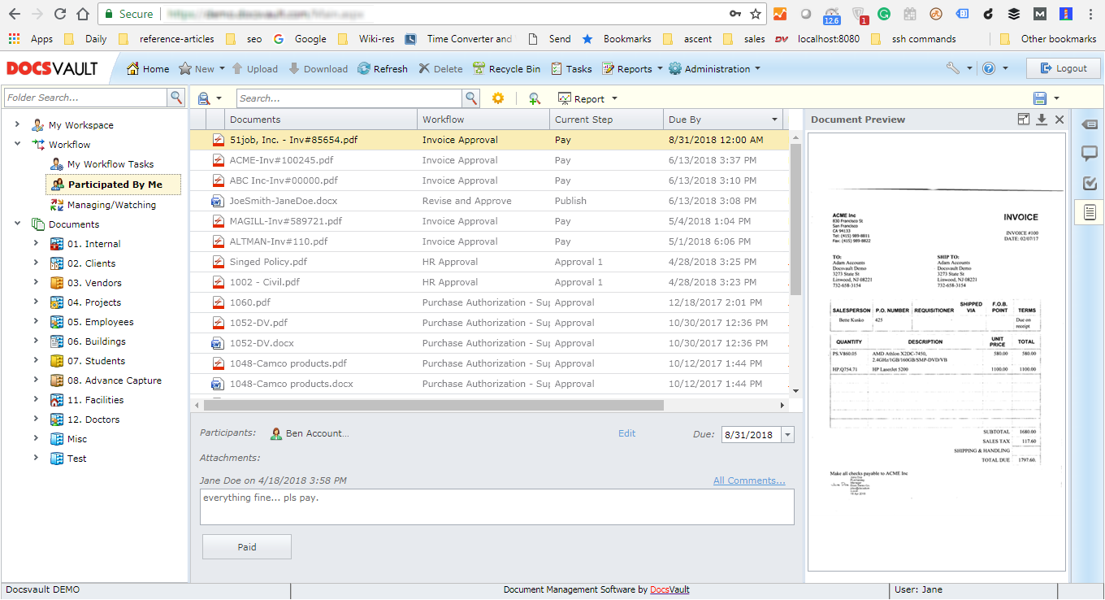1105x600 pixels.
Task: Open the comments icon in right sidebar
Action: point(1089,154)
